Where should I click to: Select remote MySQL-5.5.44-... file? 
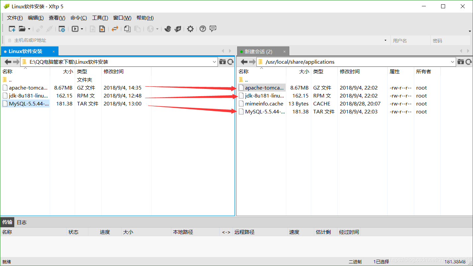261,112
